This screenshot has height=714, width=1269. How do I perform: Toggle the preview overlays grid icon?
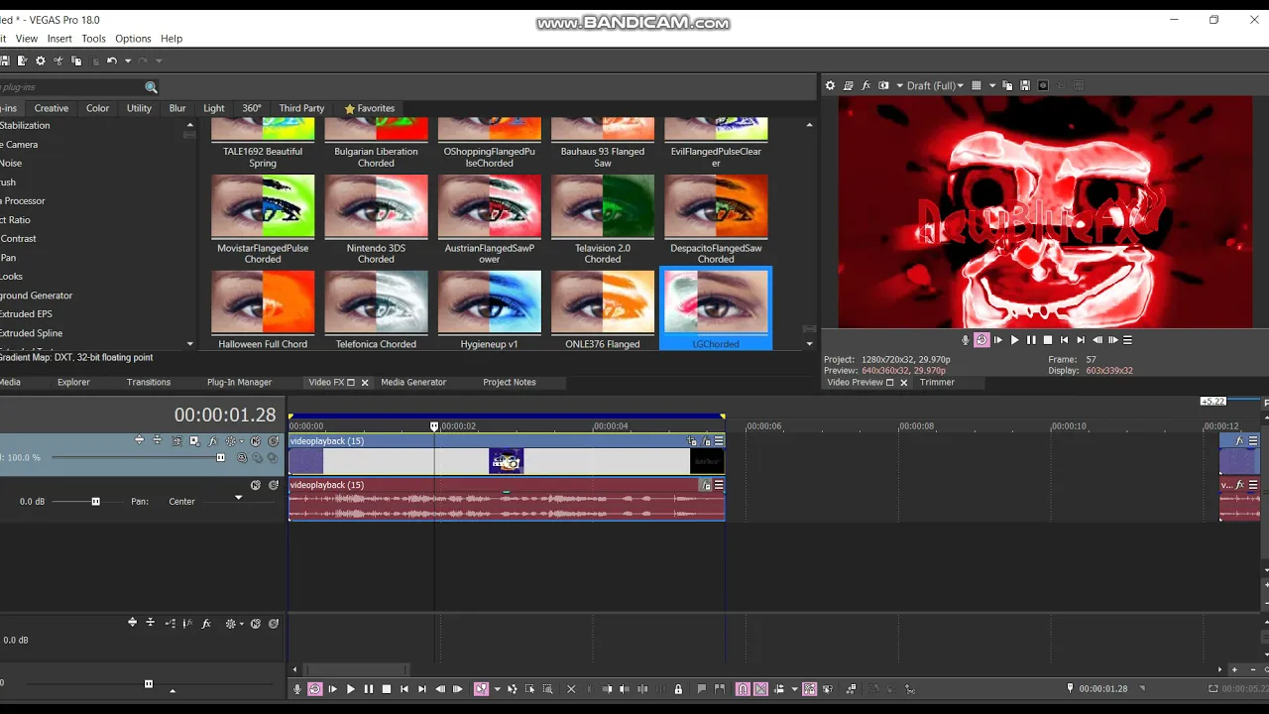977,85
